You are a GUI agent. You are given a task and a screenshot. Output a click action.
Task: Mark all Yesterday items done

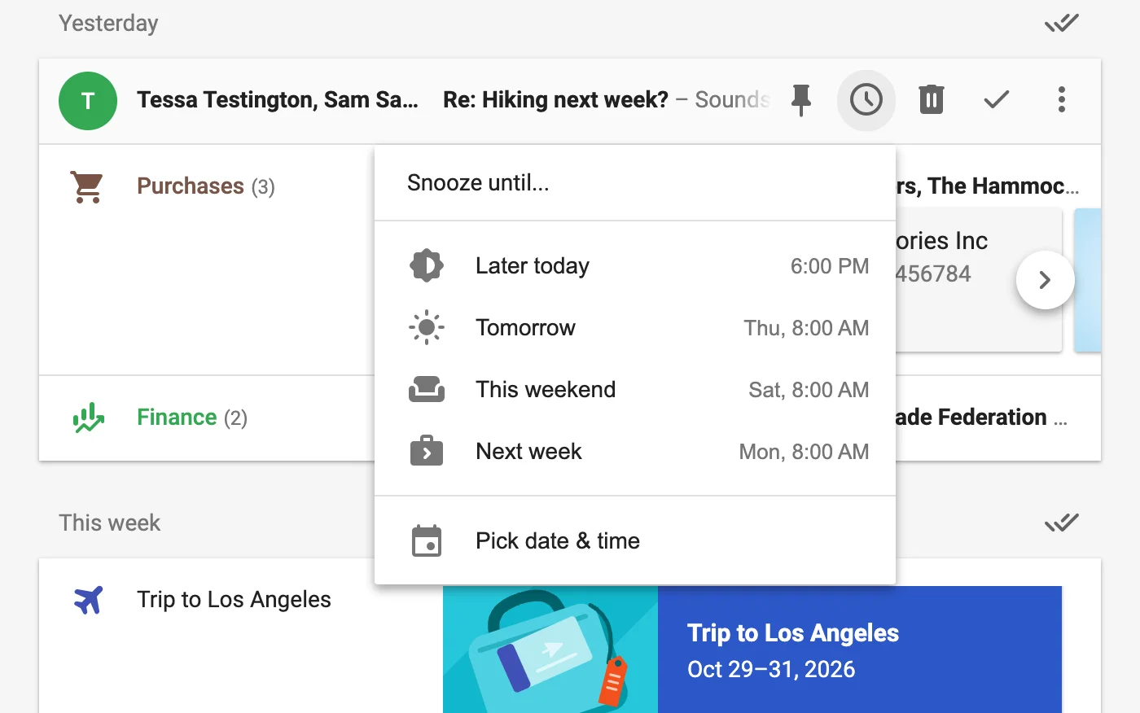[1062, 23]
